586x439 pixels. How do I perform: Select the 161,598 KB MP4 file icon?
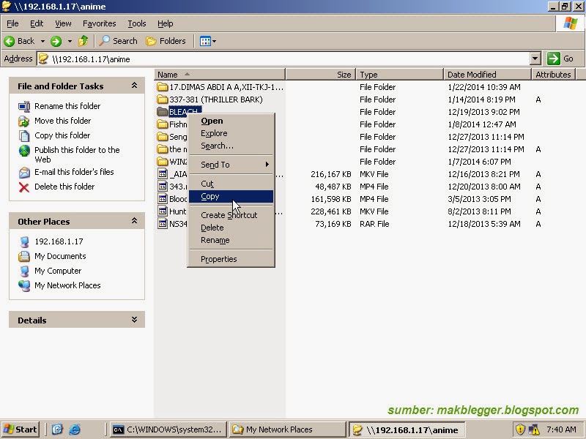[x=162, y=199]
